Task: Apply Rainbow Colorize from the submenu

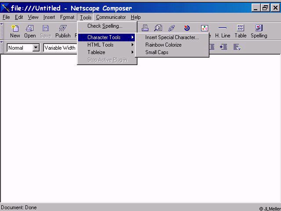Action: pyautogui.click(x=172, y=45)
